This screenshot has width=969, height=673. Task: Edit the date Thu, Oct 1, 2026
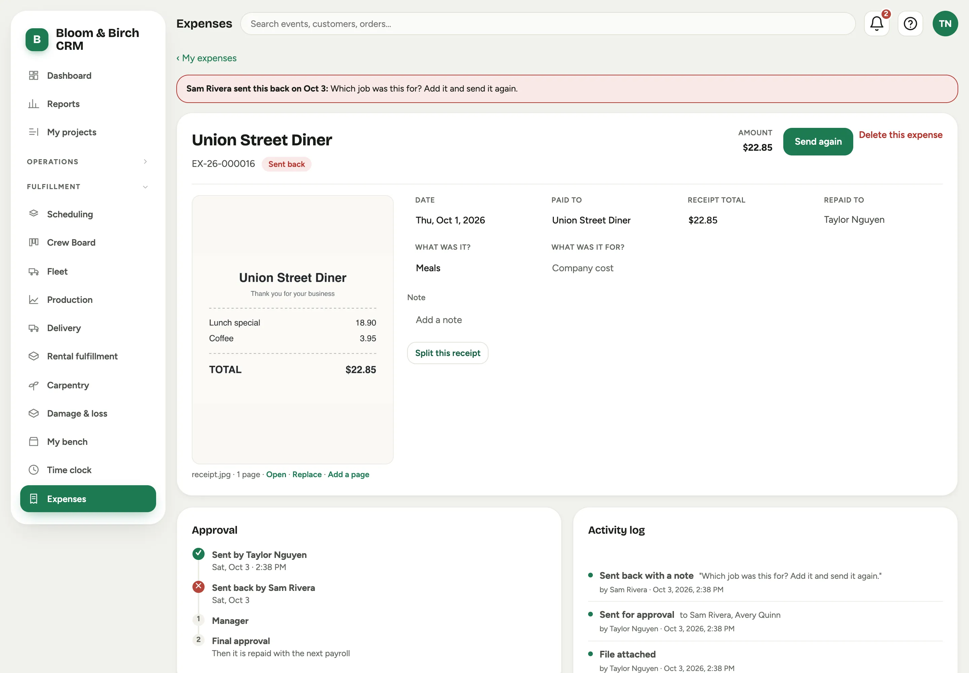(x=450, y=220)
